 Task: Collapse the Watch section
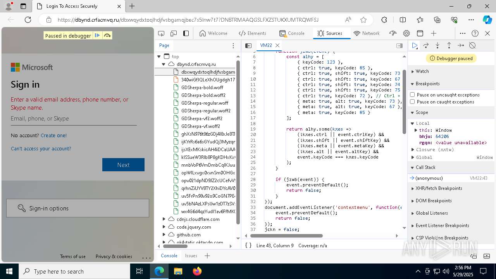point(422,71)
